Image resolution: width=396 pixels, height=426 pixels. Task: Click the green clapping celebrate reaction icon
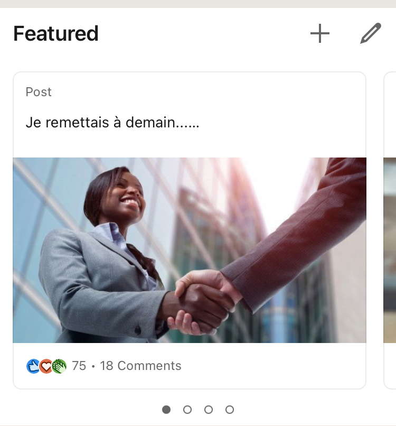coord(59,366)
